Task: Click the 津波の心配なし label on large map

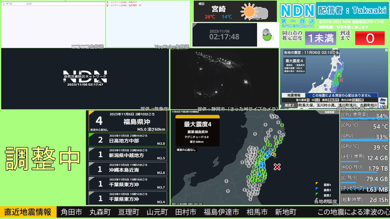Action: (x=186, y=150)
